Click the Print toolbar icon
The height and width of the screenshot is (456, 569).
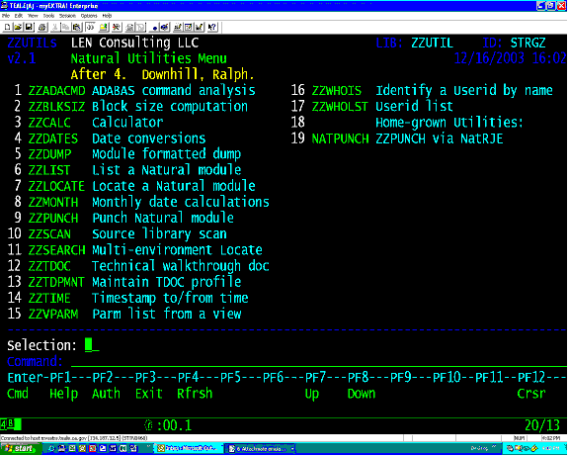(42, 27)
